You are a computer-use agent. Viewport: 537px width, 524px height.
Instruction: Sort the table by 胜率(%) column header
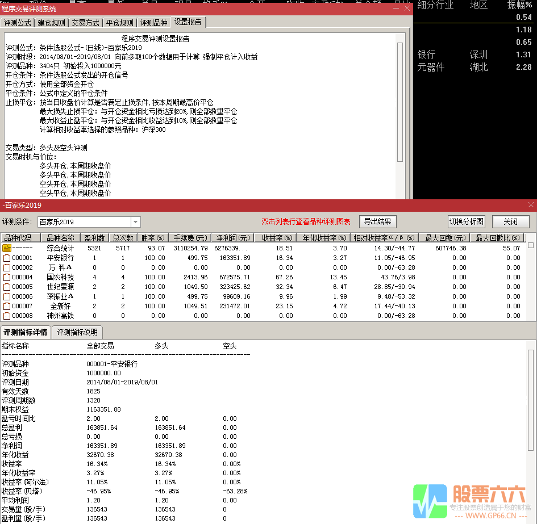[153, 238]
